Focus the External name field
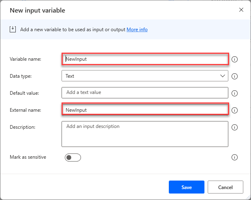 [145, 110]
